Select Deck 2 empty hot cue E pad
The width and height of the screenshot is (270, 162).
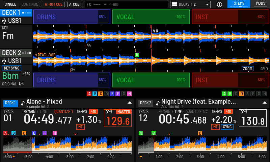tap(247, 94)
